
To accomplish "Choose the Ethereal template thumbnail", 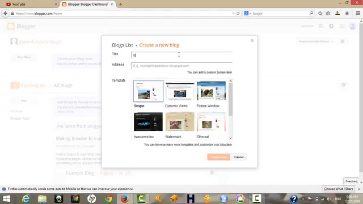I will coord(211,122).
